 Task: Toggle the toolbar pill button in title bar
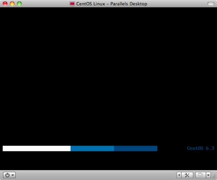211,3
